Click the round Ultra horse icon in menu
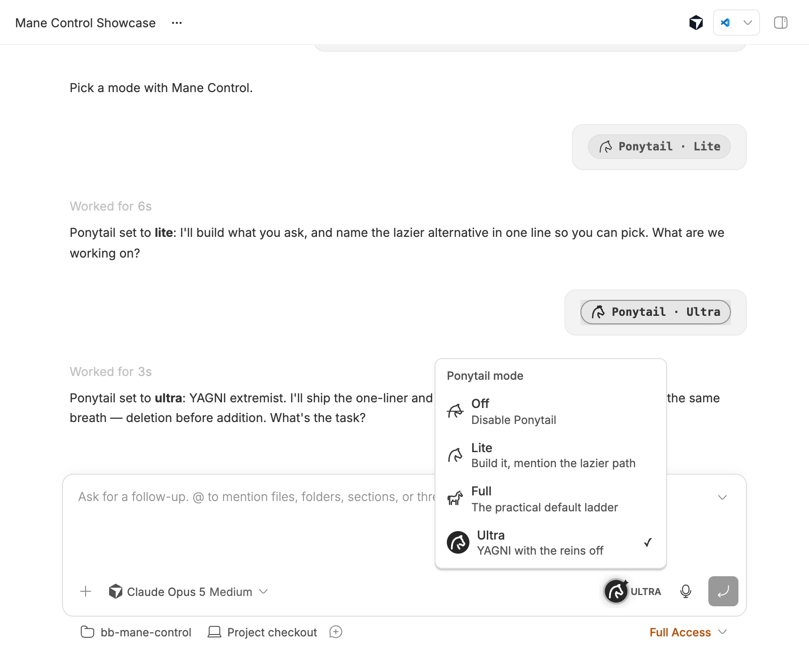 click(x=458, y=542)
